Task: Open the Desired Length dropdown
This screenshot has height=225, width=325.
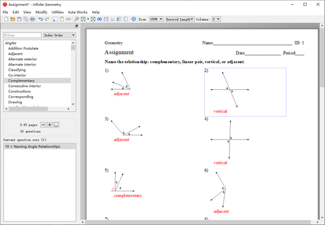Action: click(180, 19)
